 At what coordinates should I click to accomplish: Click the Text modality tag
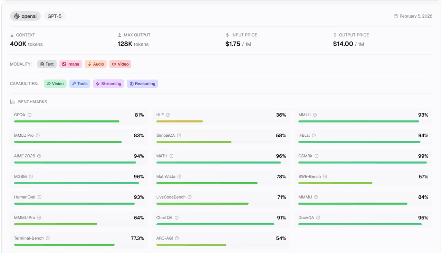[47, 64]
